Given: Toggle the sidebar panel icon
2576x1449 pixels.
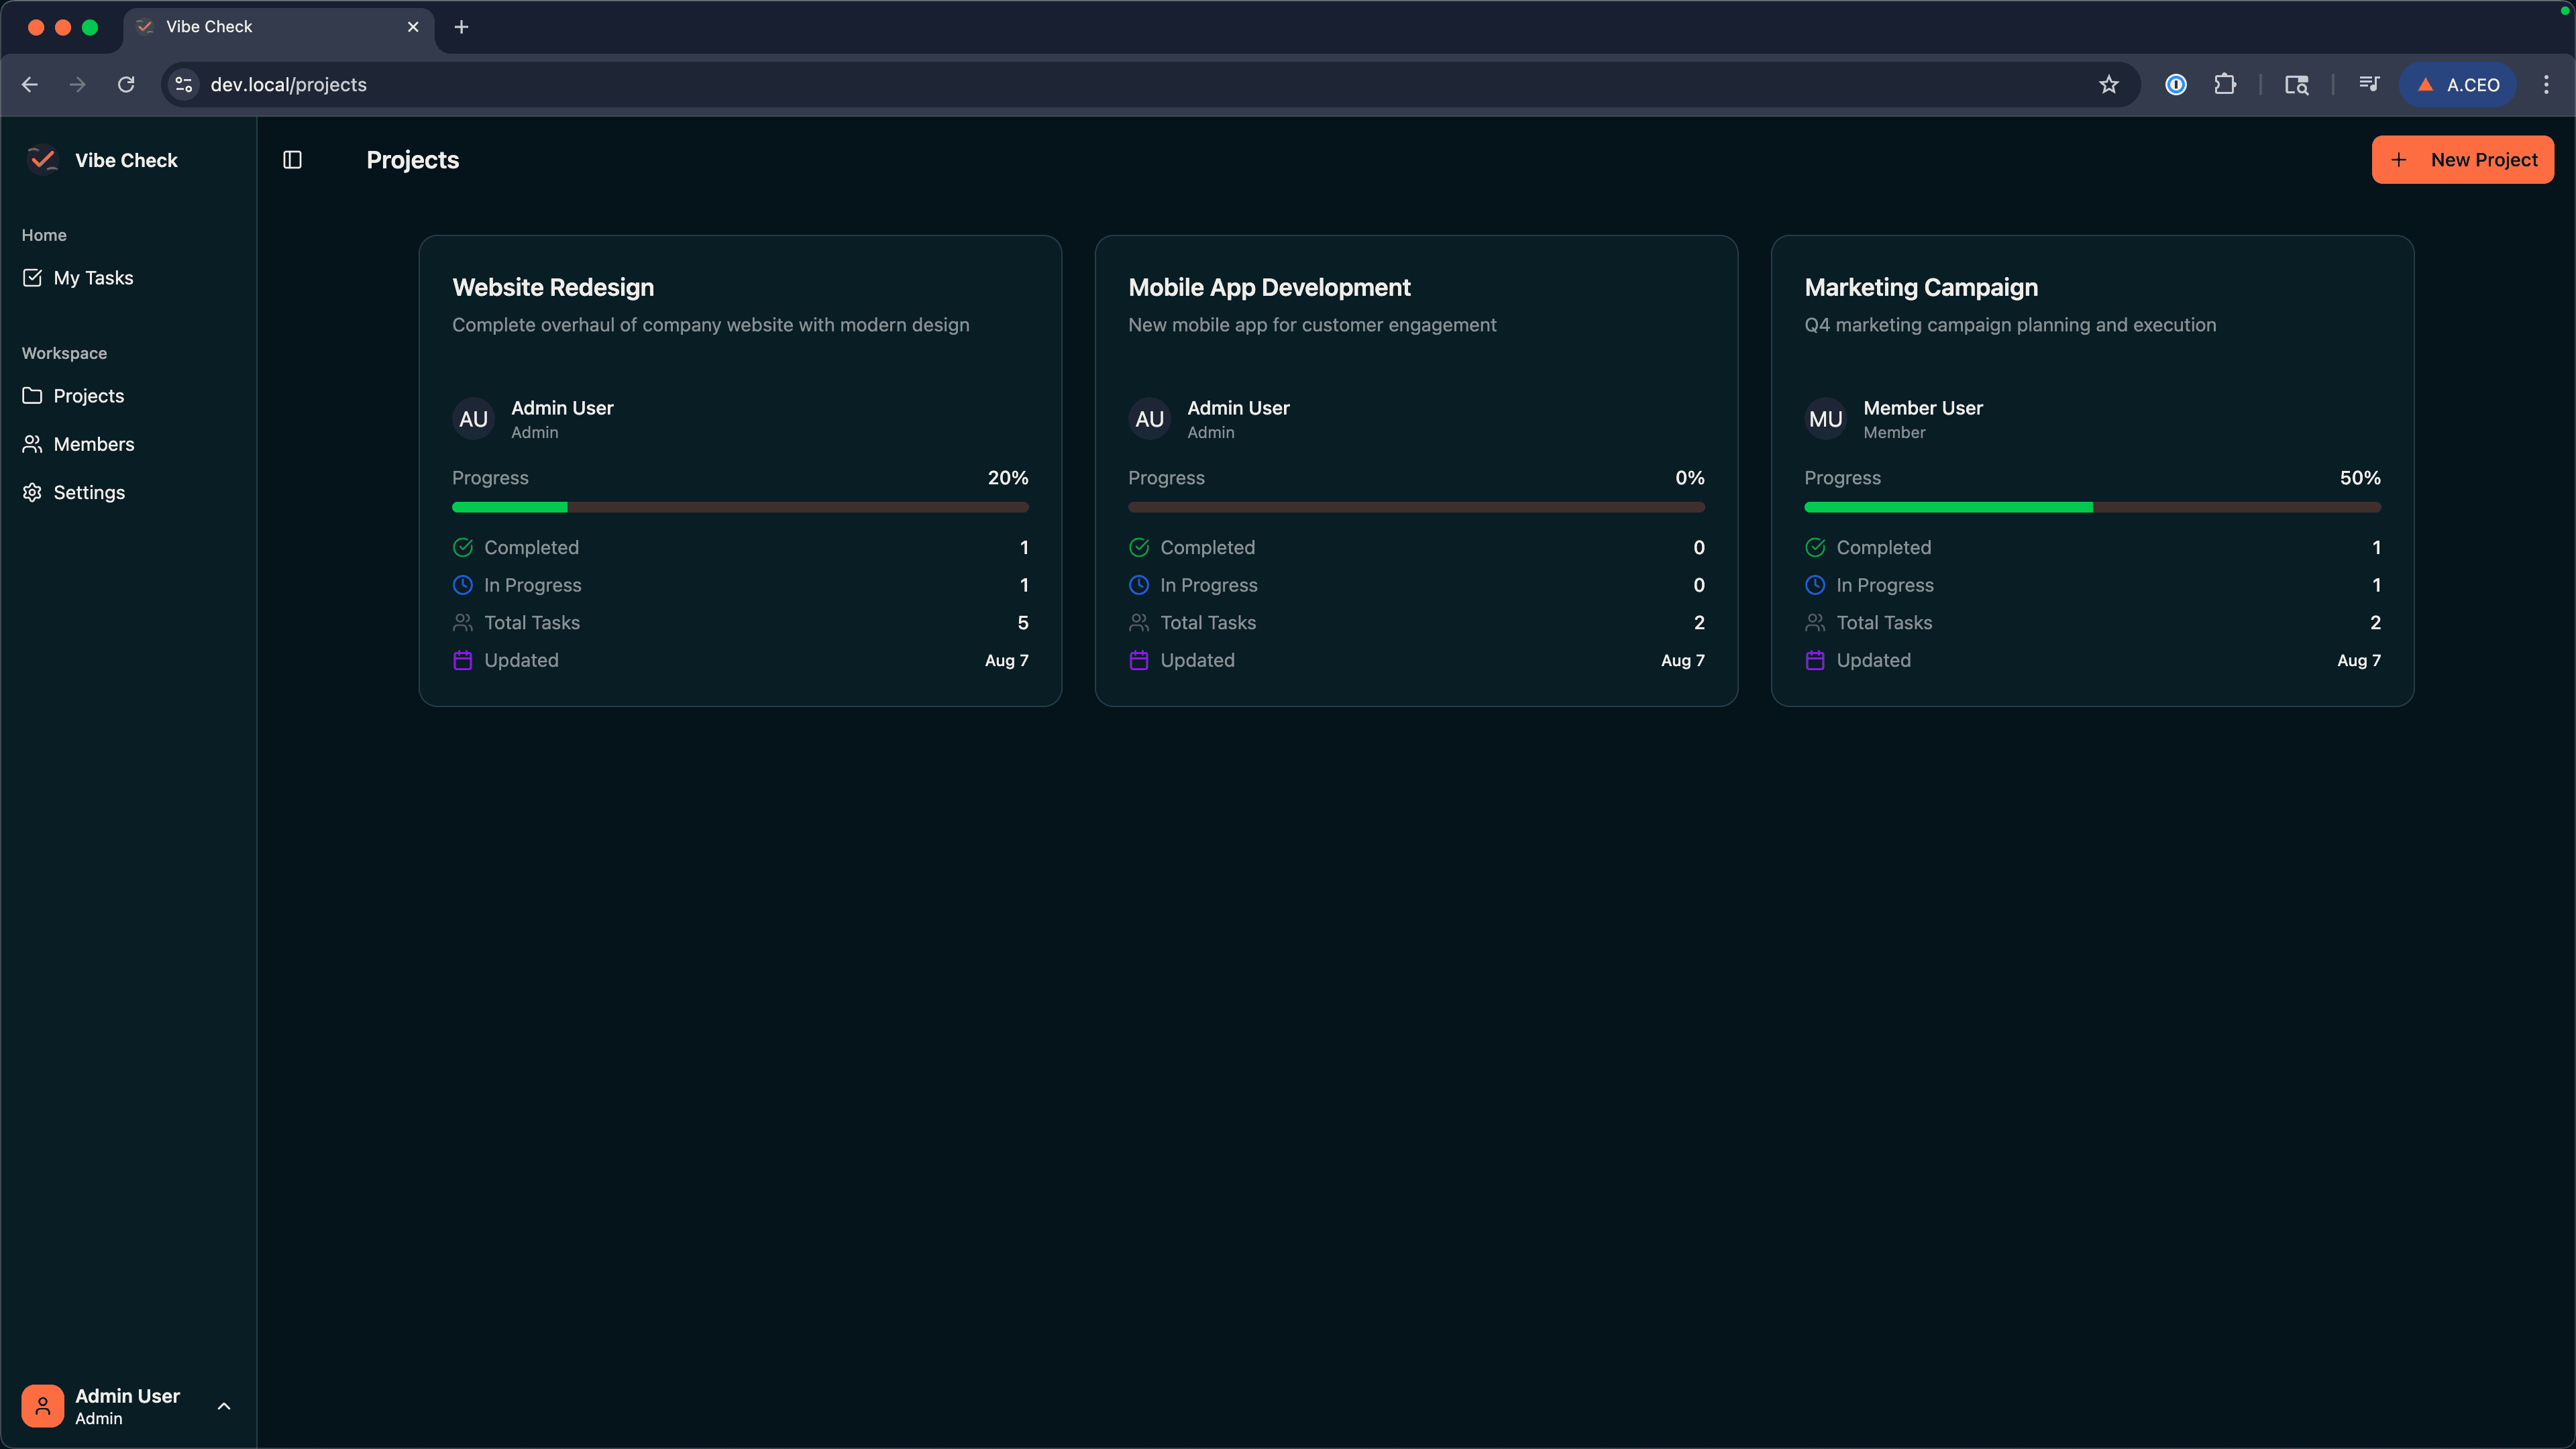Looking at the screenshot, I should coord(292,160).
